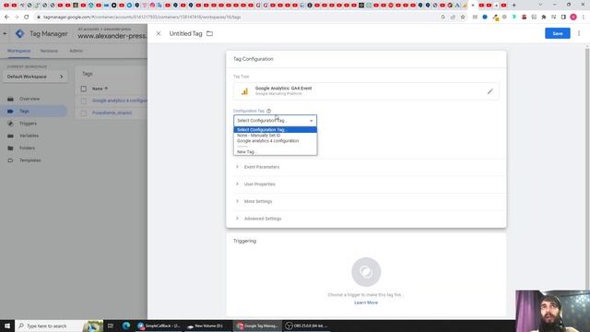Click the choose-a-trigger circle icon
The image size is (590, 332).
pos(366,272)
